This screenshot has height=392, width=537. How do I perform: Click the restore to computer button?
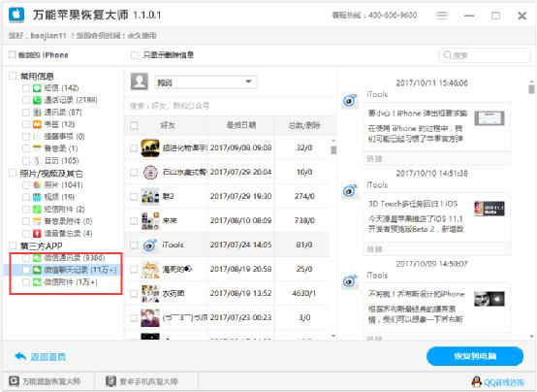pos(475,356)
